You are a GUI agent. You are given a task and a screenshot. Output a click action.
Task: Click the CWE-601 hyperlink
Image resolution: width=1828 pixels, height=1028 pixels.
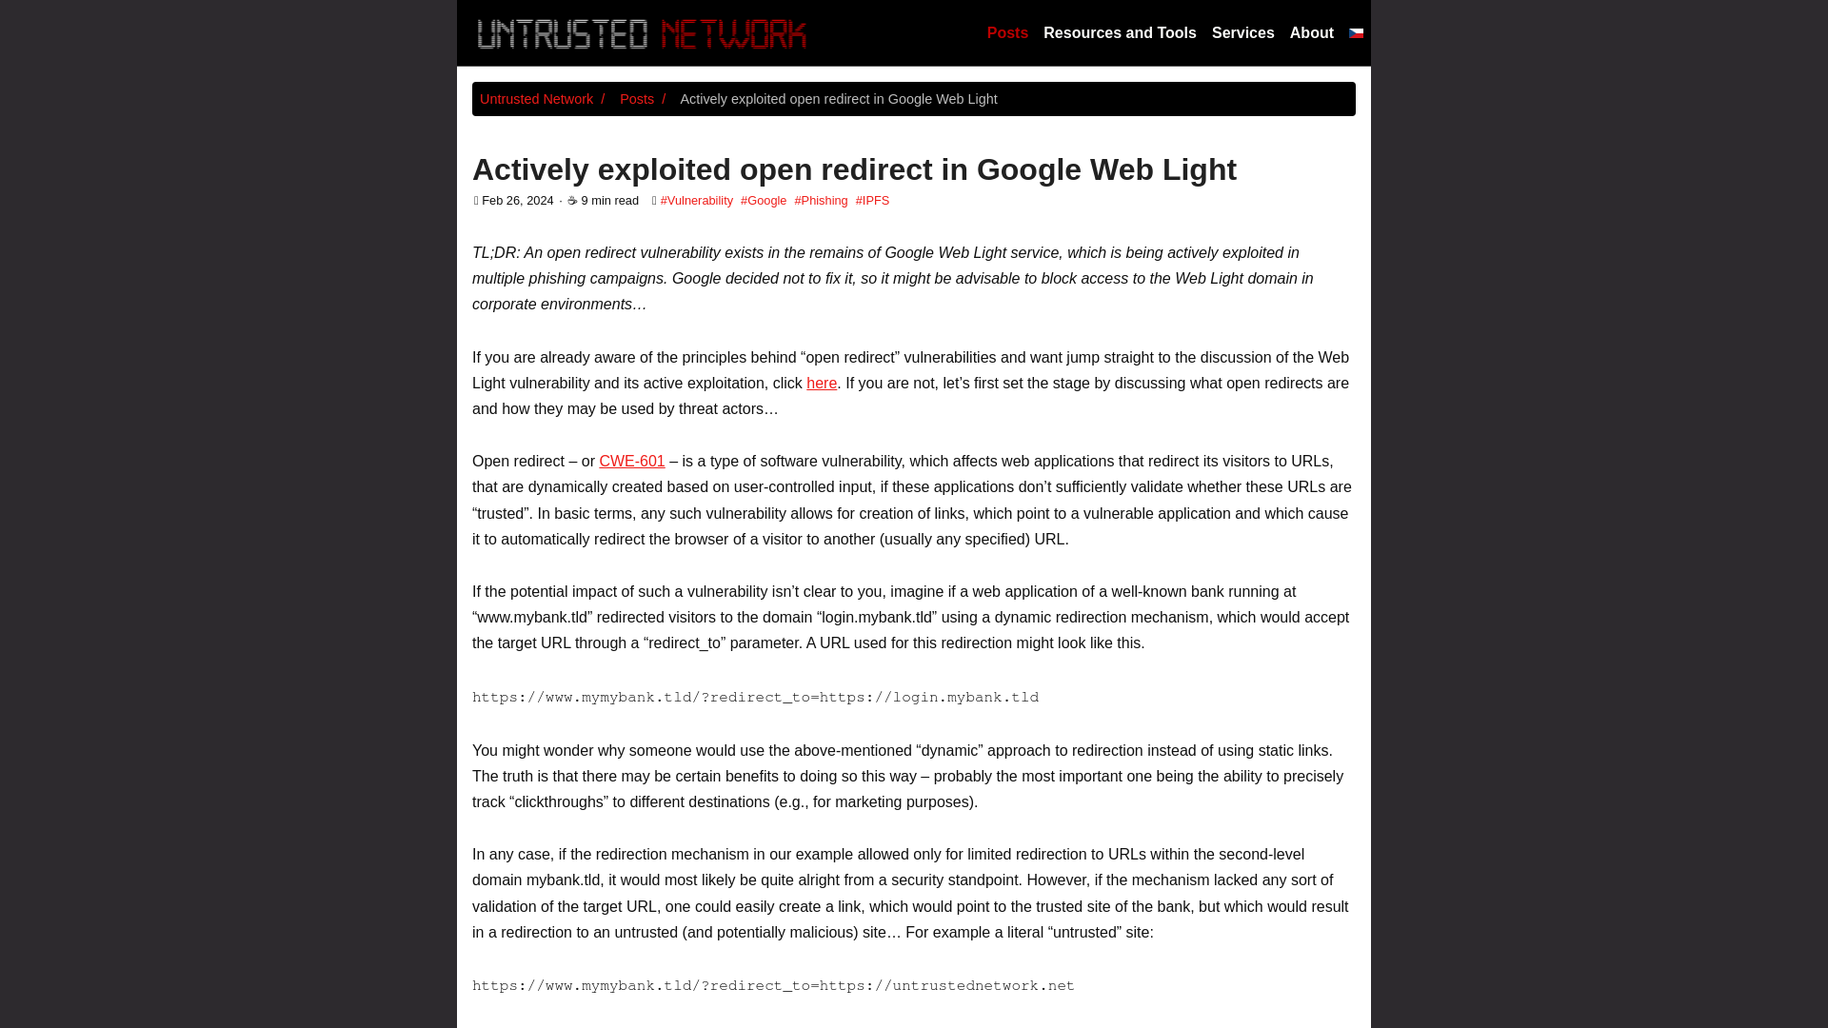[631, 461]
